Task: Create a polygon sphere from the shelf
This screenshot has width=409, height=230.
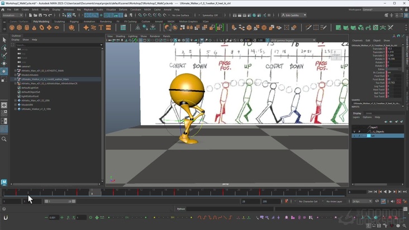Action: tap(12, 27)
